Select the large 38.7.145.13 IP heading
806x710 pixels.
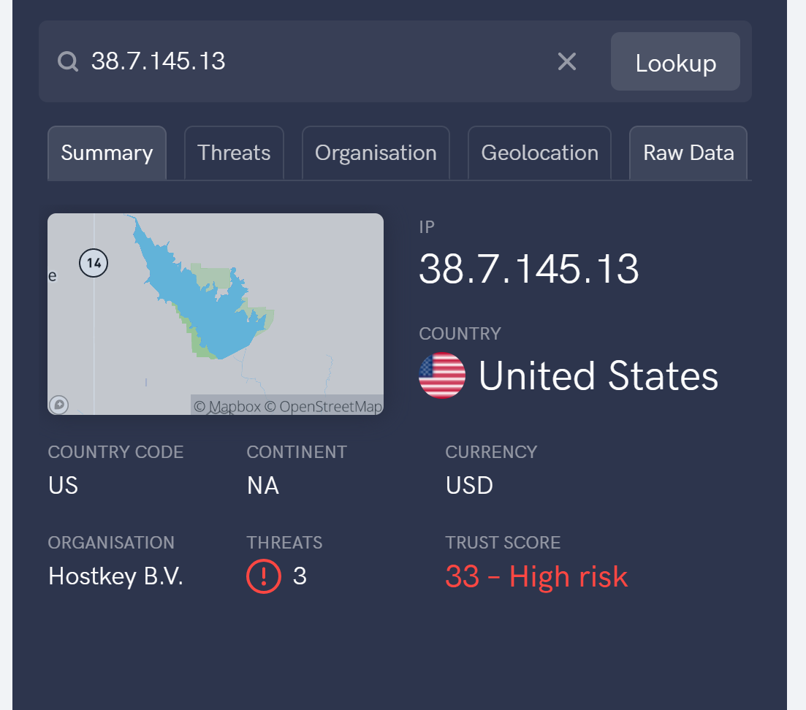pos(528,269)
